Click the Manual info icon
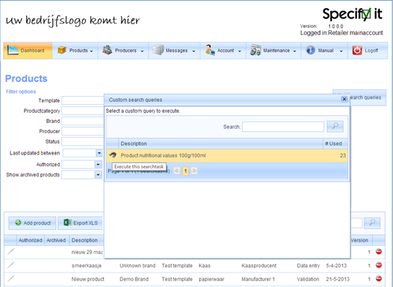Screen dimensions: 393x287 point(310,50)
